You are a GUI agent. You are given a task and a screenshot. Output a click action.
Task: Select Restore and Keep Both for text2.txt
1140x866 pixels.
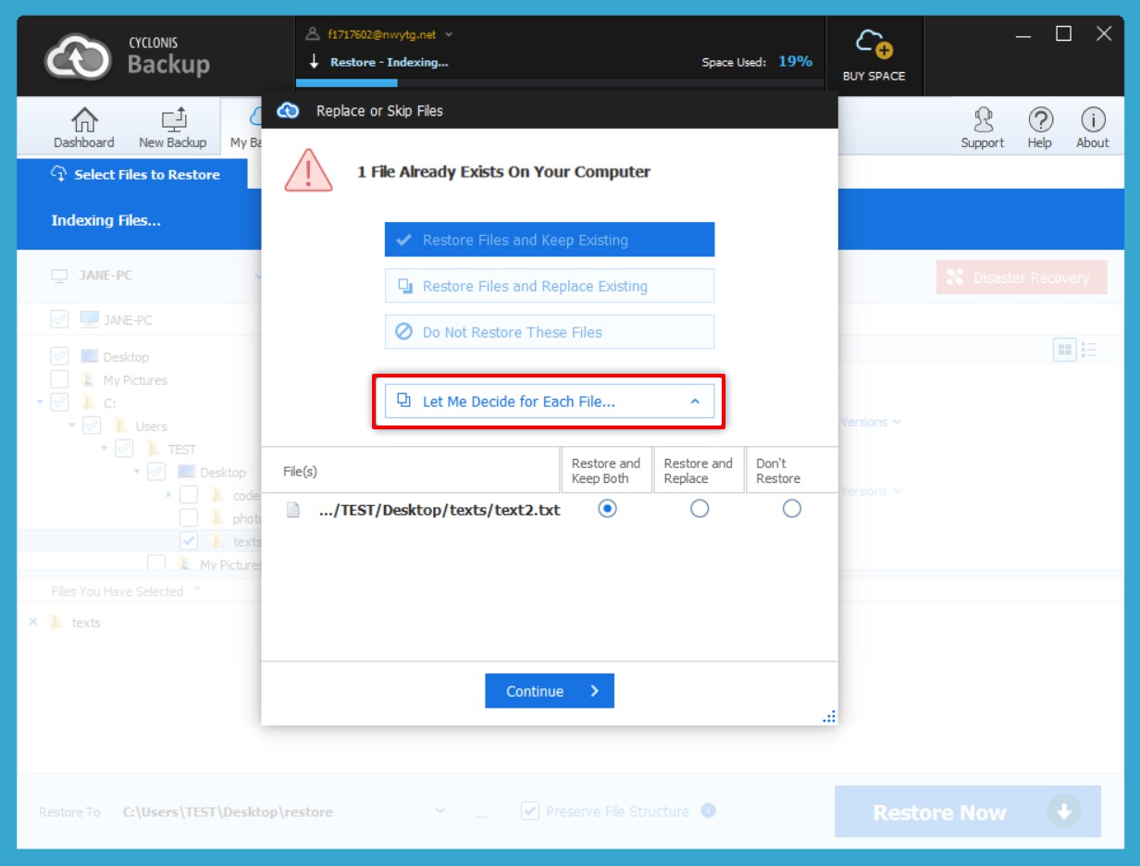click(607, 509)
